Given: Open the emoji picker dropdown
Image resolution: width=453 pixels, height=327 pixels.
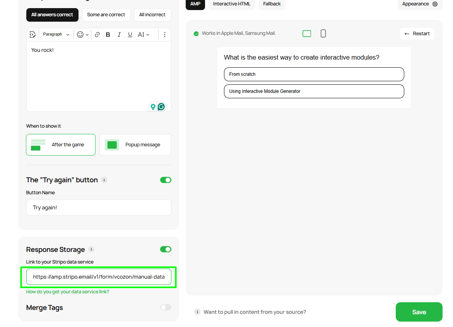Looking at the screenshot, I should click(83, 35).
